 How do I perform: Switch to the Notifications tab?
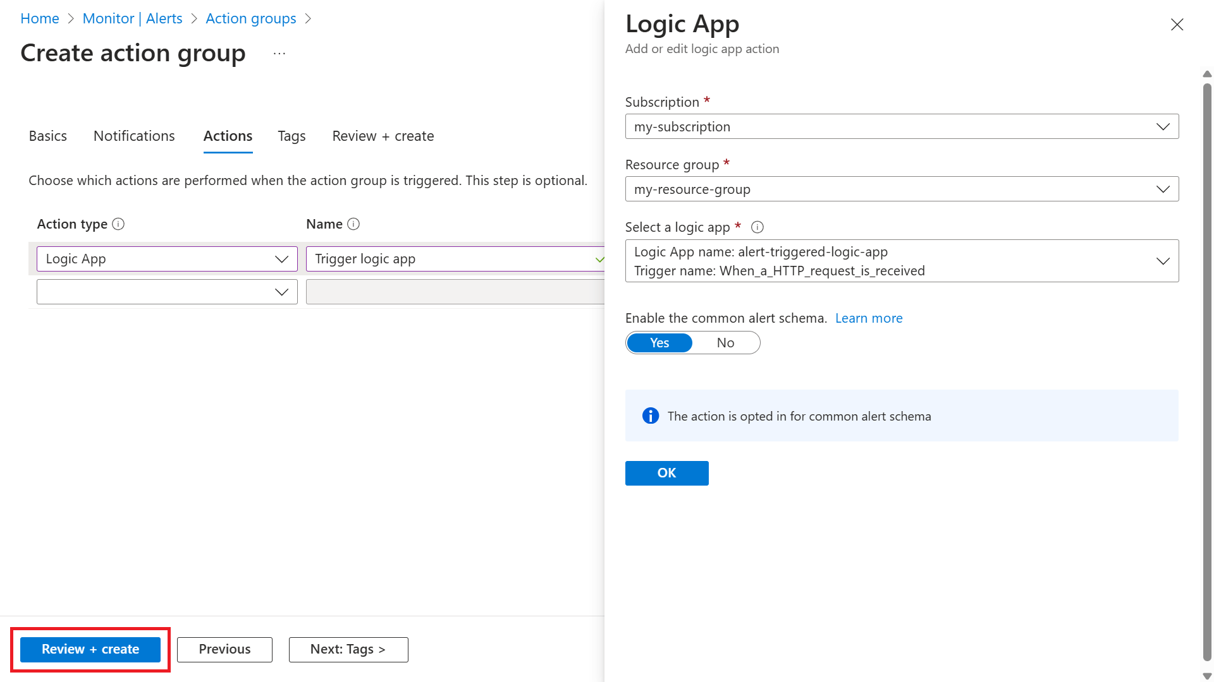[134, 135]
